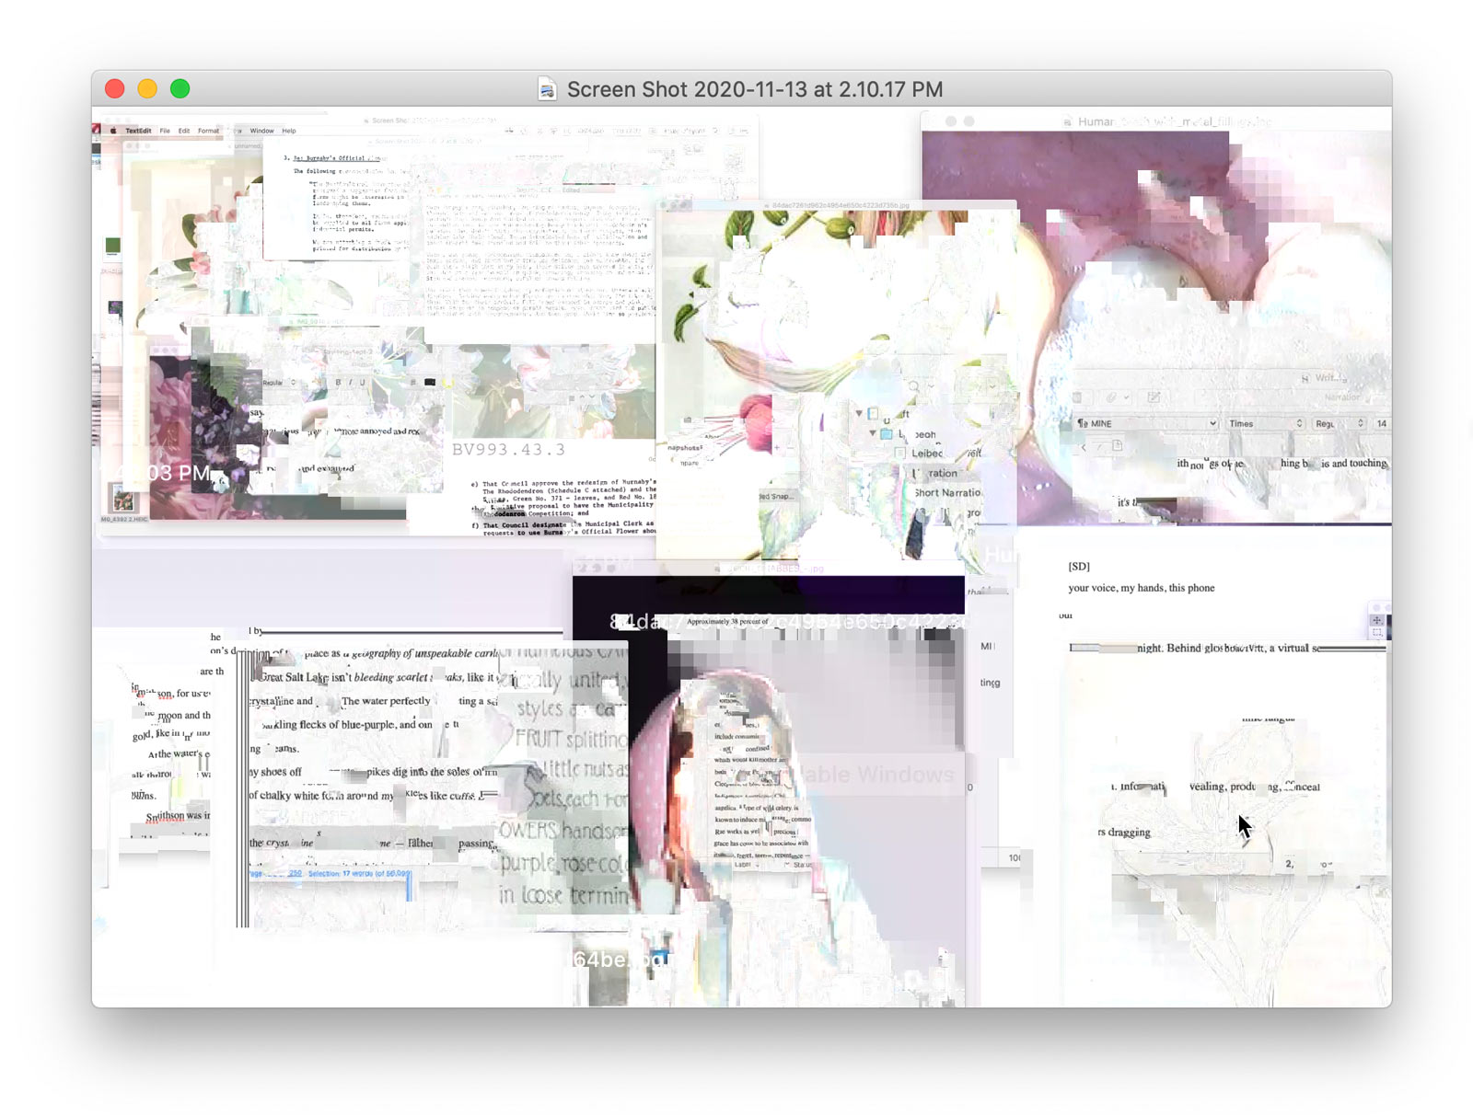1473x1115 pixels.
Task: Click the paperclip attachment icon
Action: pyautogui.click(x=1111, y=397)
